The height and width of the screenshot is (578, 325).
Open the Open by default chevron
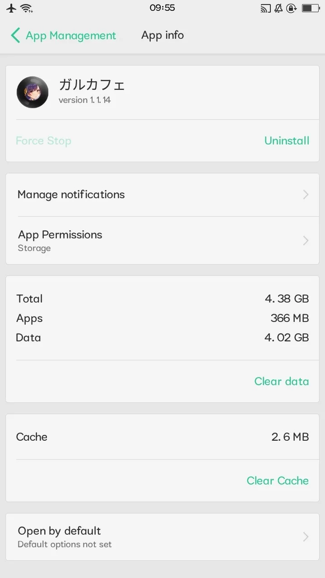(306, 536)
